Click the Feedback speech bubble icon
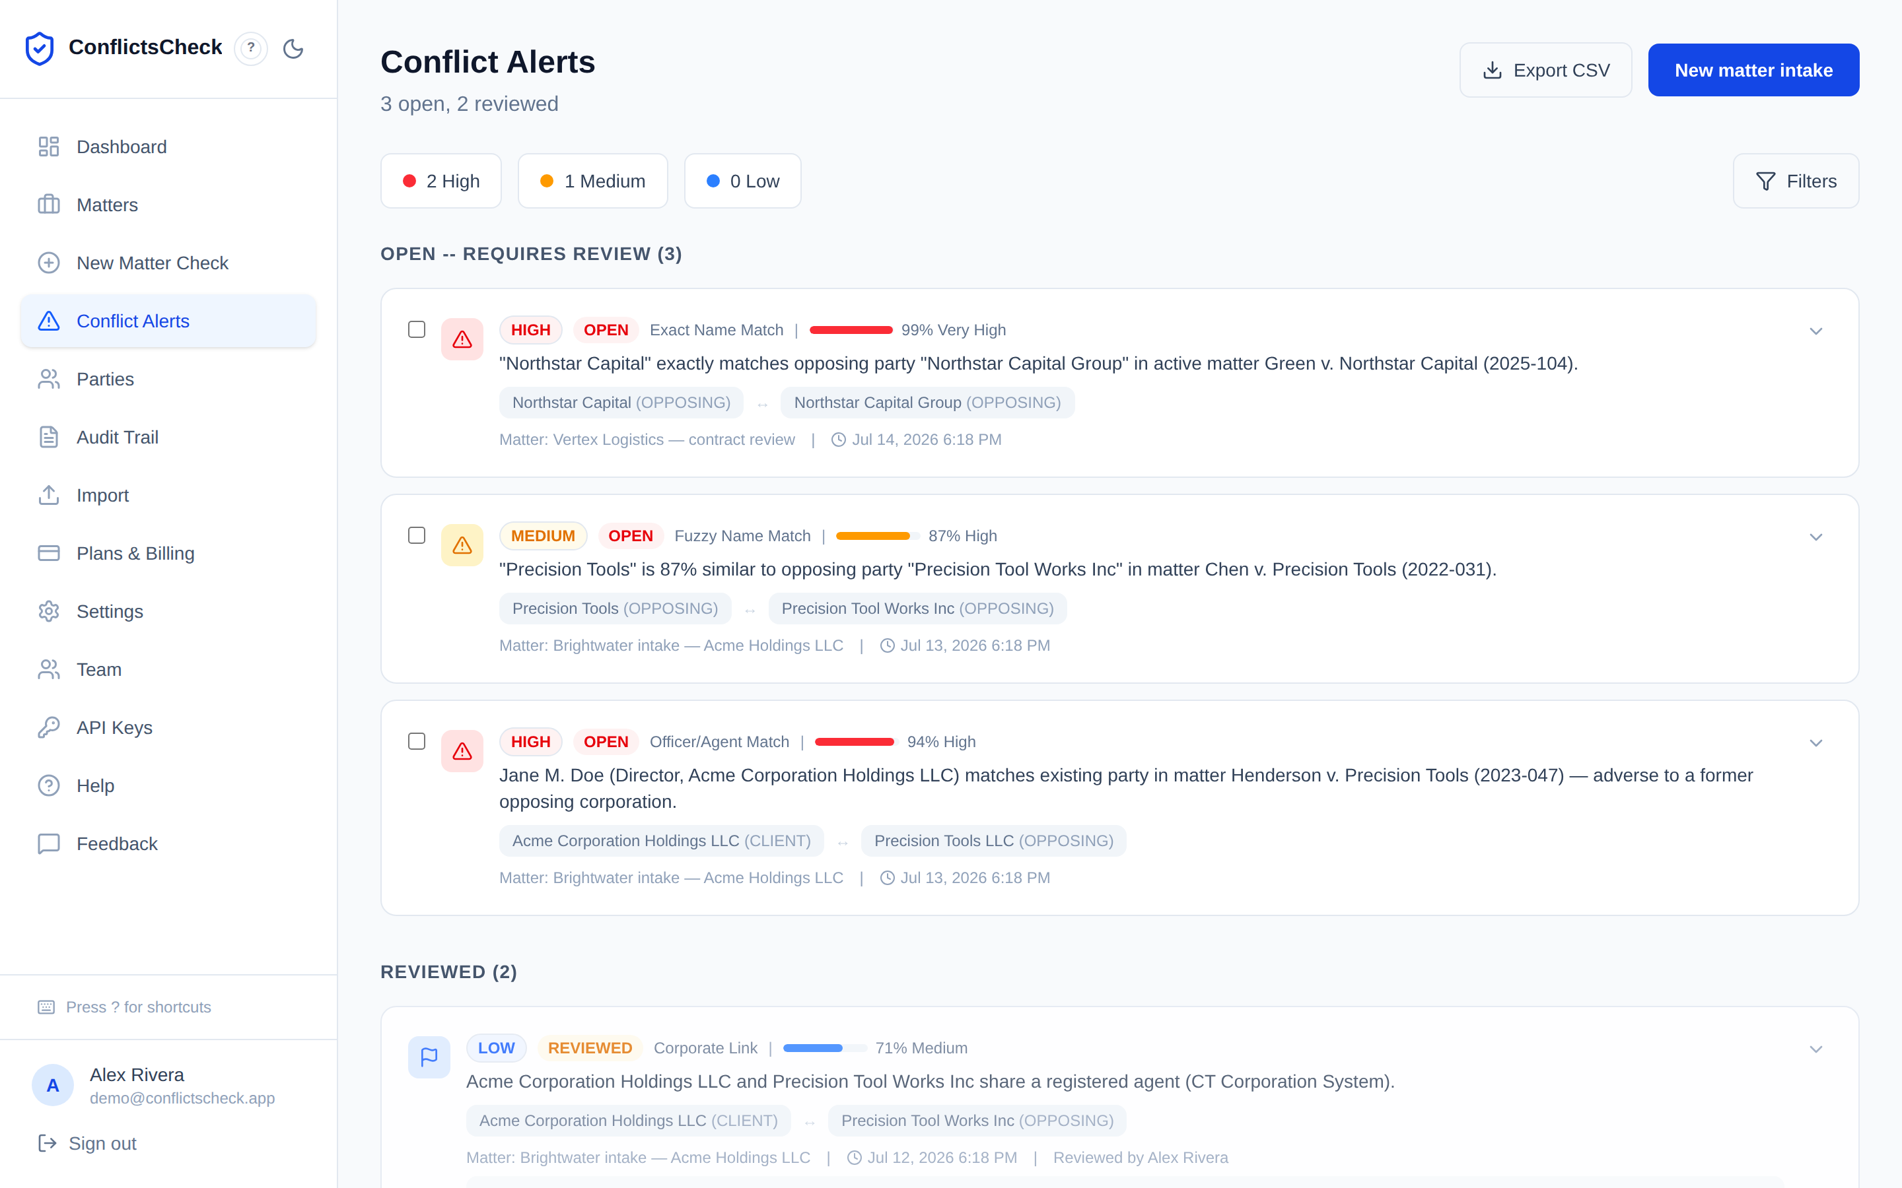The width and height of the screenshot is (1902, 1188). pos(49,845)
